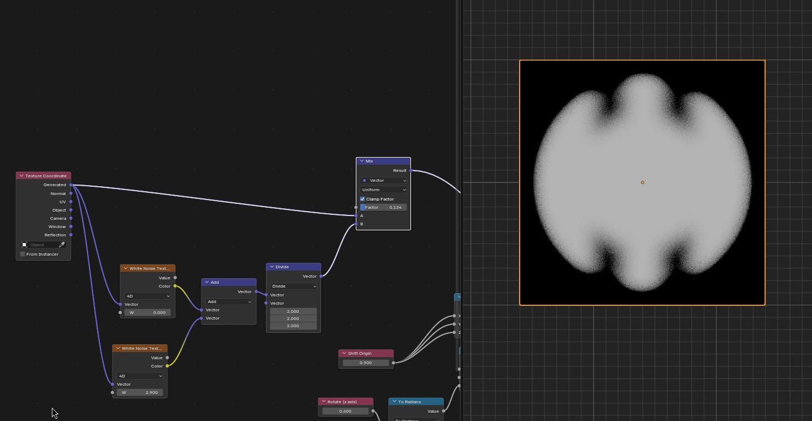The image size is (812, 421).
Task: Click the object origin dot in viewport
Action: (x=642, y=182)
